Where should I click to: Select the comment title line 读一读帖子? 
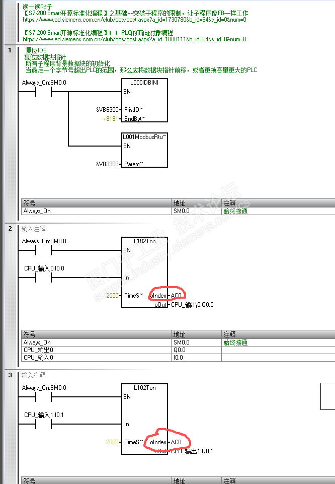37,7
